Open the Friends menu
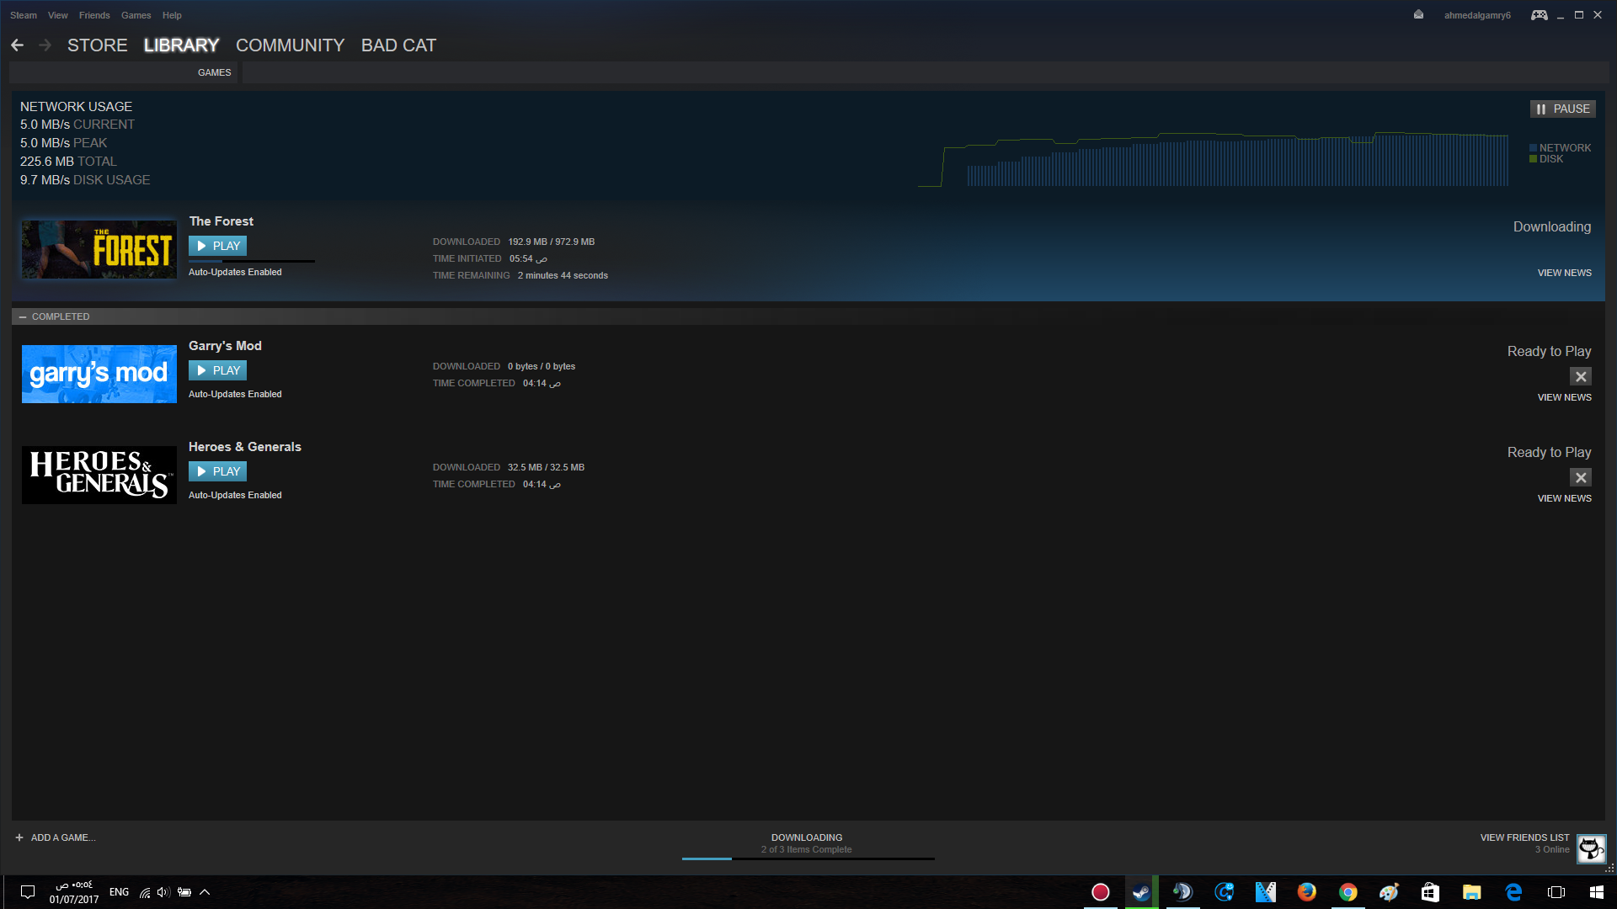The width and height of the screenshot is (1617, 909). pos(94,15)
